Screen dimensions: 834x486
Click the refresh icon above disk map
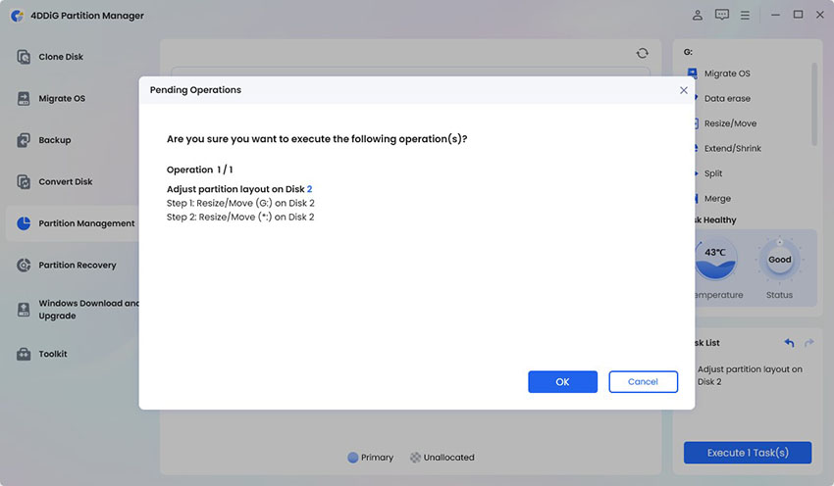tap(642, 53)
